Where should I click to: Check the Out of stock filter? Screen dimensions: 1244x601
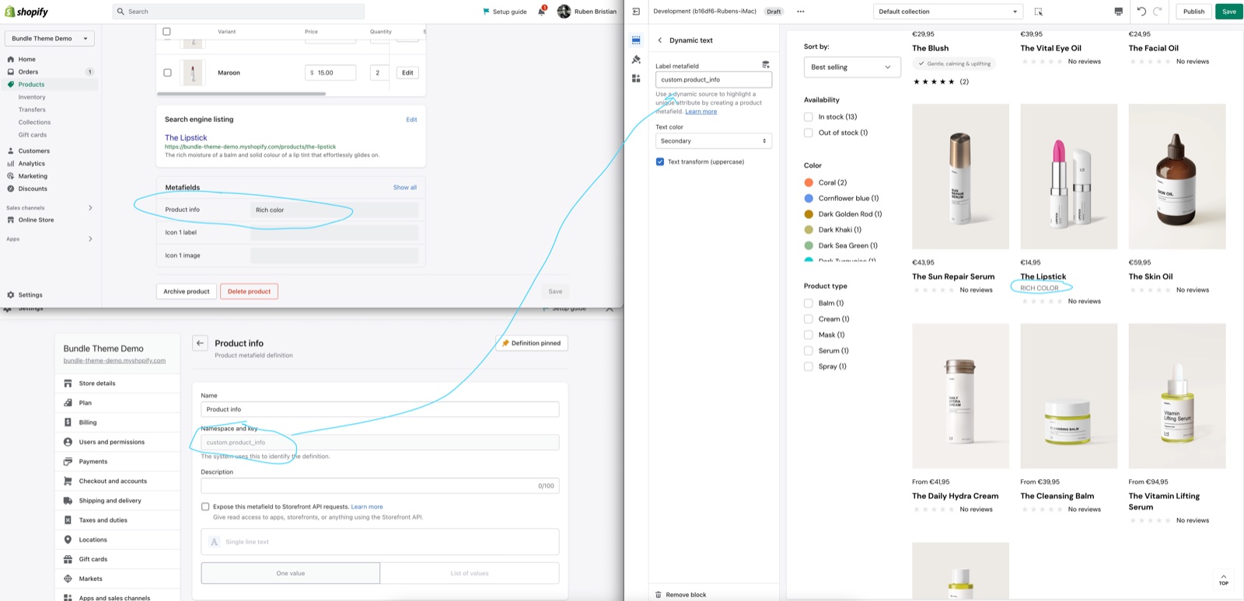click(x=809, y=133)
